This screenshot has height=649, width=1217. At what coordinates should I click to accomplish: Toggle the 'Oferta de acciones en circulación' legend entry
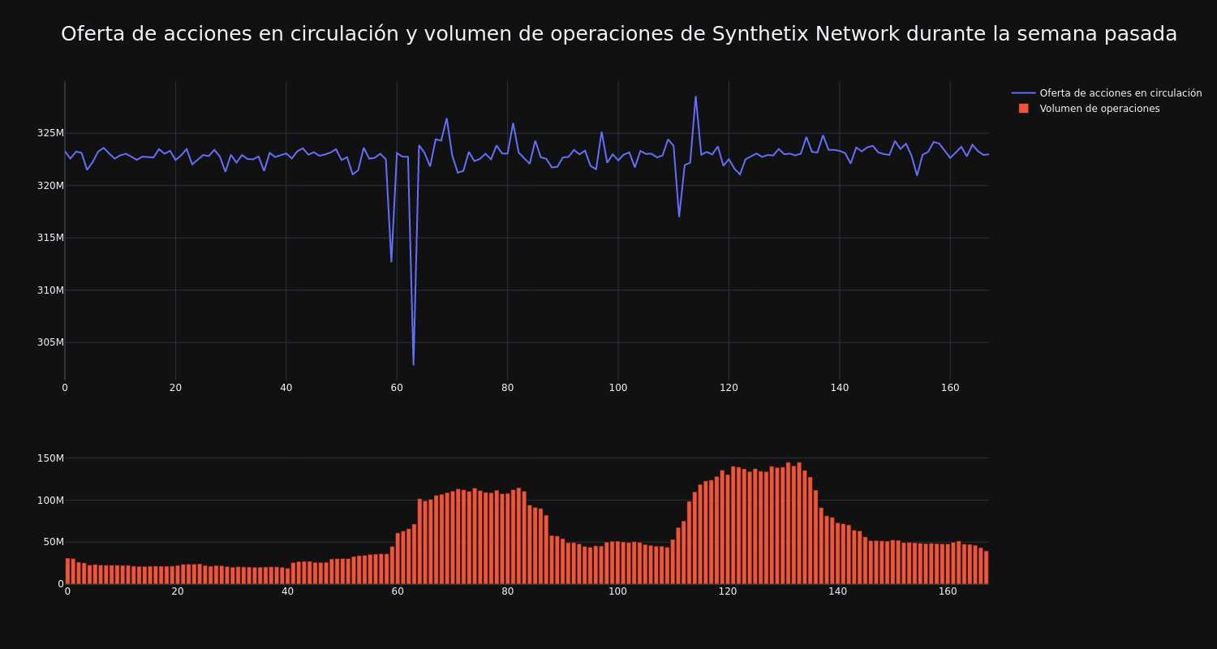1107,93
